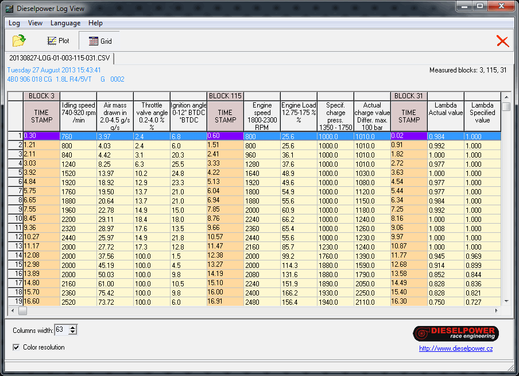Click throttle valve angle cell 18.4
The width and height of the screenshot is (519, 376).
[x=152, y=219]
